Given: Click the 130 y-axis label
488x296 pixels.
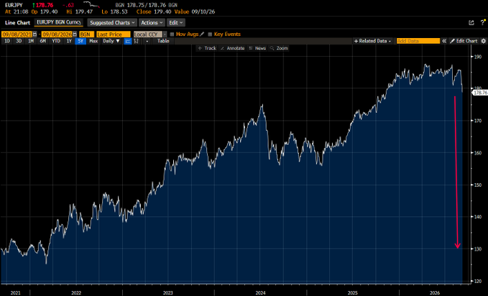Looking at the screenshot, I should pos(478,249).
